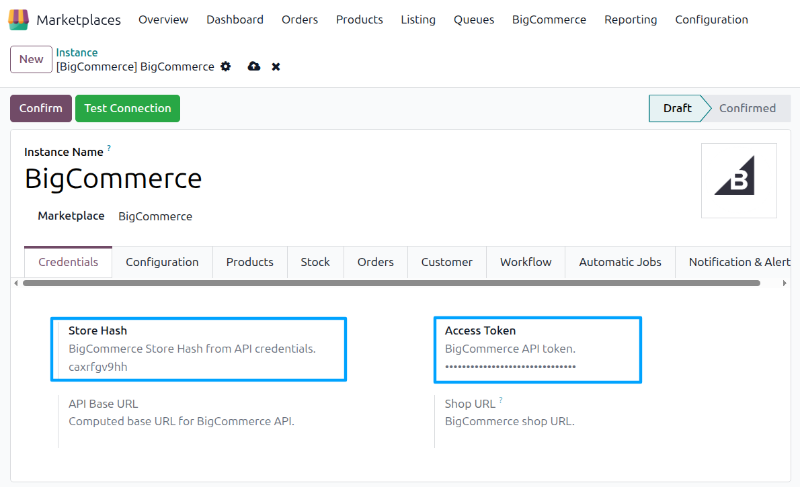Image resolution: width=800 pixels, height=487 pixels.
Task: Open the Queues menu
Action: tap(474, 19)
